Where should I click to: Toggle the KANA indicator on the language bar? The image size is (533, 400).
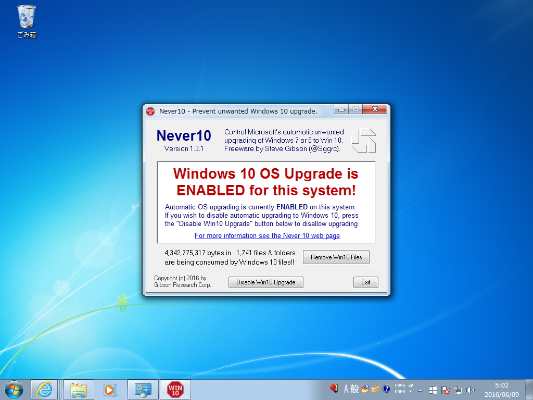400,392
